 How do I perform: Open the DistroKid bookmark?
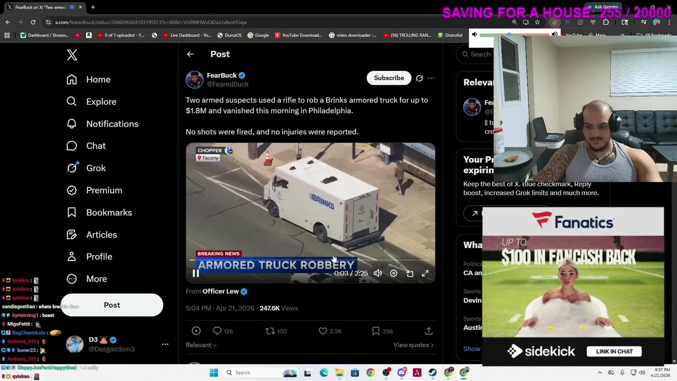[450, 35]
